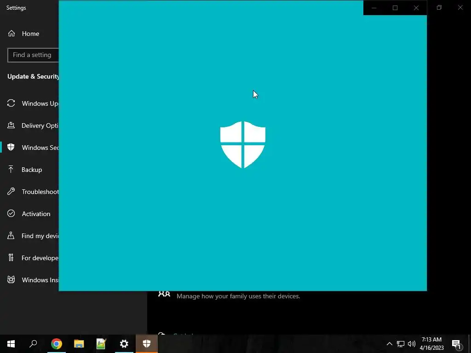
Task: Open the notification Action Center
Action: (457, 344)
